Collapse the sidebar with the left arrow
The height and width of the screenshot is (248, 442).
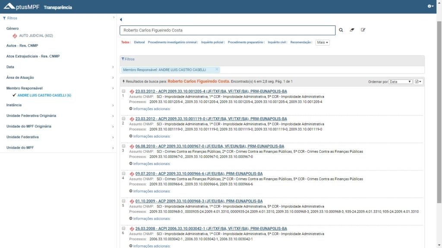(121, 20)
